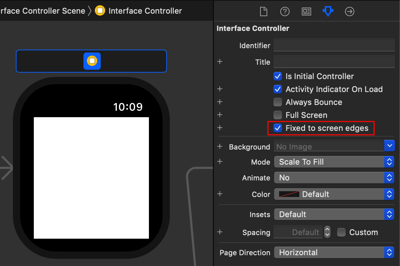
Task: Open the Connections inspector tab
Action: coord(350,12)
